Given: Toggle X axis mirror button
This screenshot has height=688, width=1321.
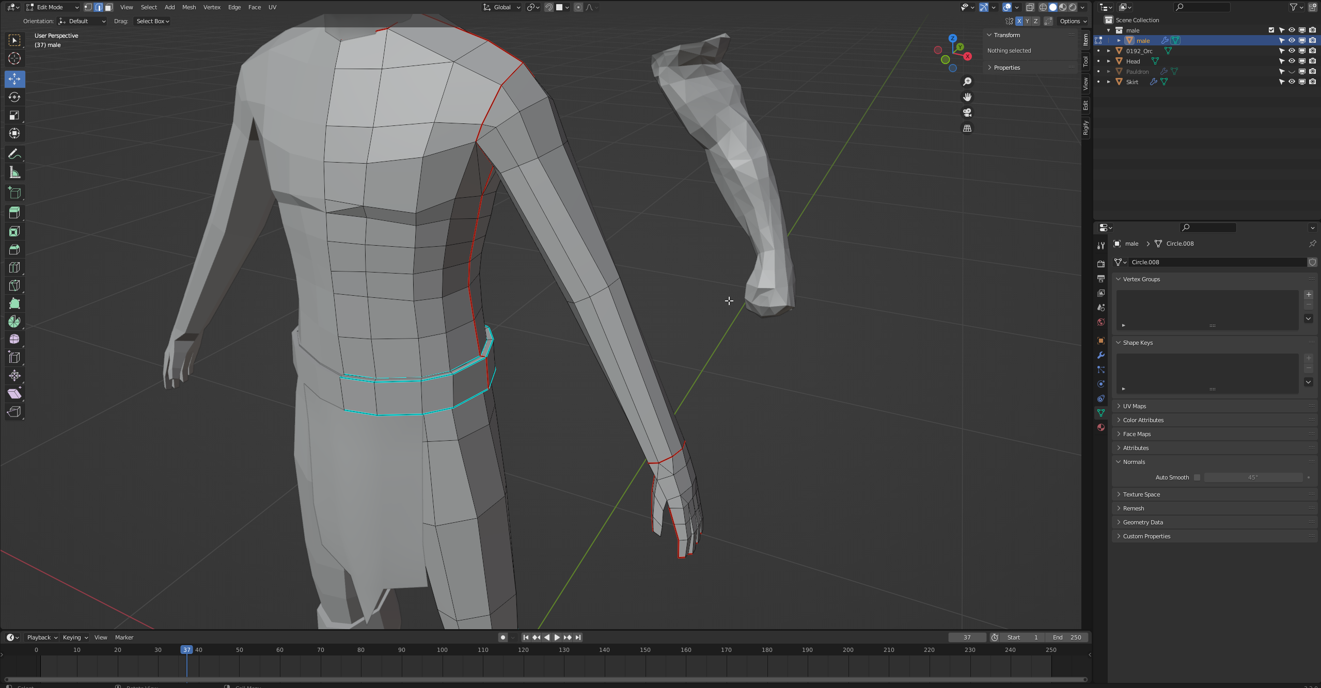Looking at the screenshot, I should (x=1018, y=21).
